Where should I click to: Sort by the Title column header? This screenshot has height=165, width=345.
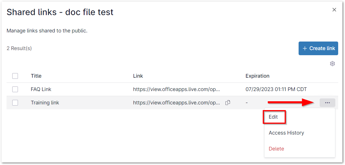[36, 76]
